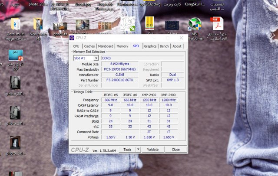Click the DDR3 memory type field
278x176 pixels.
[143, 58]
